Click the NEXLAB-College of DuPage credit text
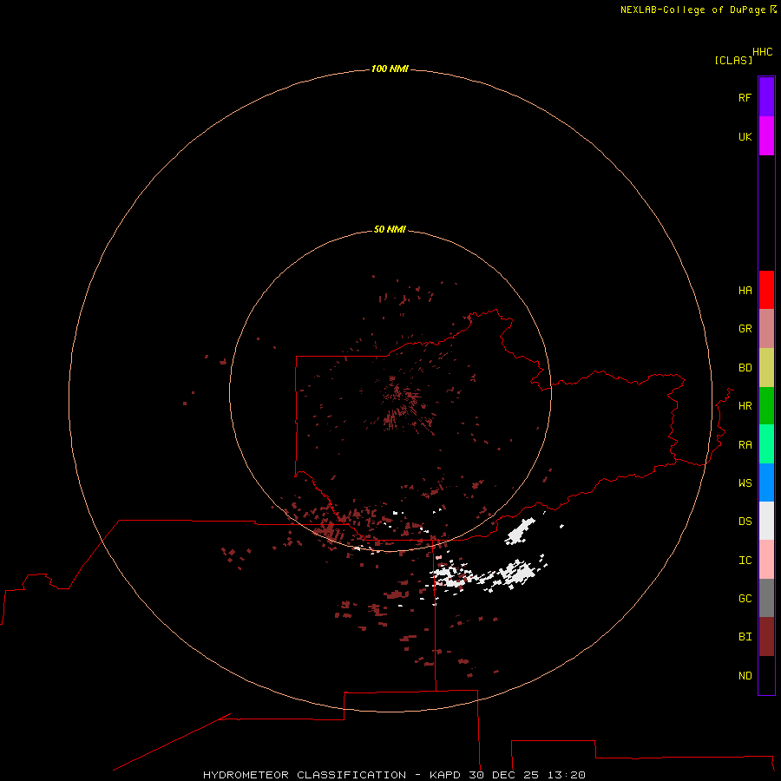Screen dimensions: 781x781 click(692, 10)
